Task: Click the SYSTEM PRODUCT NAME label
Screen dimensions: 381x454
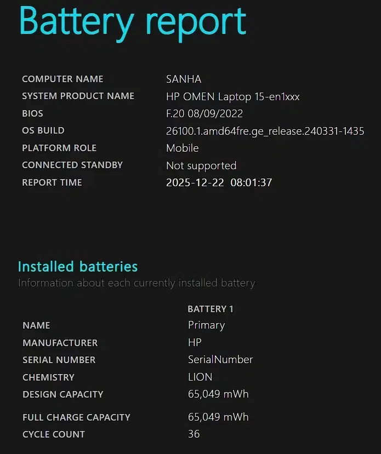Action: click(x=78, y=96)
